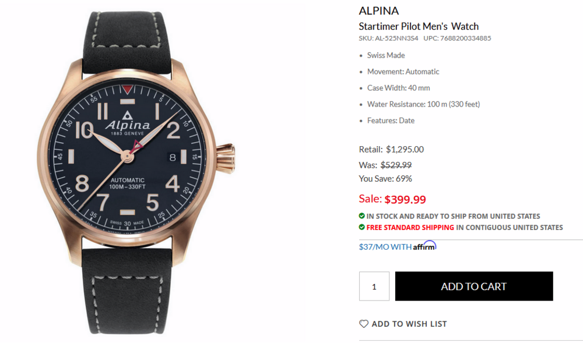Click the green checkmark beside Free Standard Shipping
This screenshot has height=343, width=583.
362,227
